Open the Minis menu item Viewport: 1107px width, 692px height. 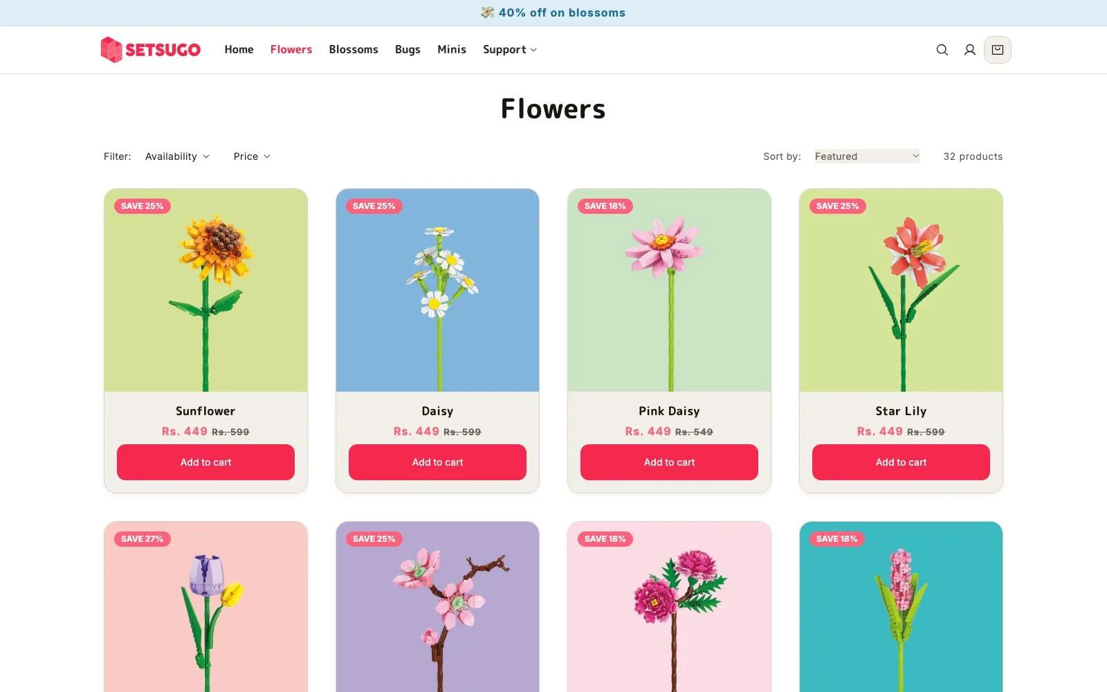452,50
